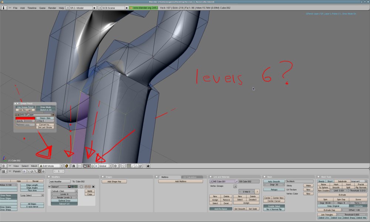The image size is (370, 222).
Task: Toggle Auto Smooth in Mesh panel
Action: [274, 181]
